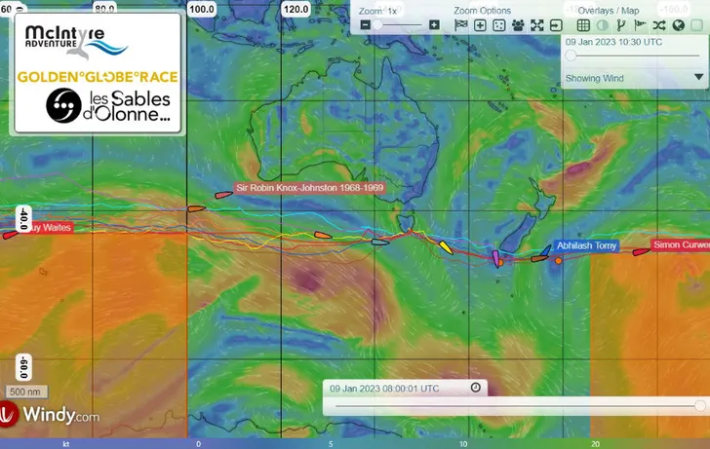Select the Abhilash Tomy boat label
Screen dimensions: 710x449
click(x=585, y=246)
